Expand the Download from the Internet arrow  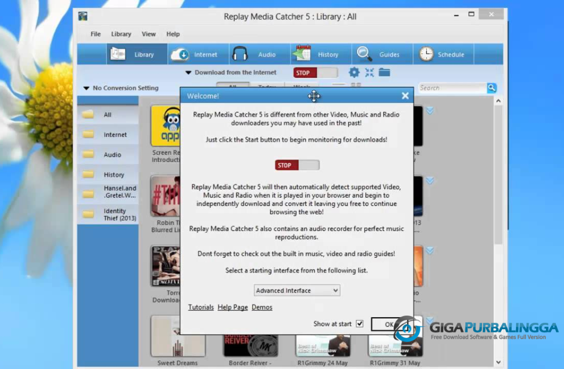(x=188, y=72)
